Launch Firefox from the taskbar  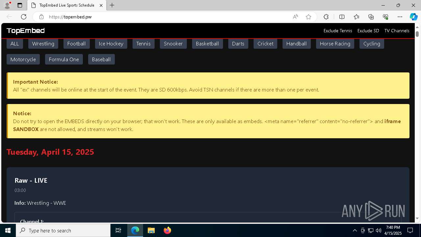pos(167,230)
